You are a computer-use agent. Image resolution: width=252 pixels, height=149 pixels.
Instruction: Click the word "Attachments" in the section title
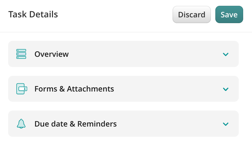pos(90,89)
